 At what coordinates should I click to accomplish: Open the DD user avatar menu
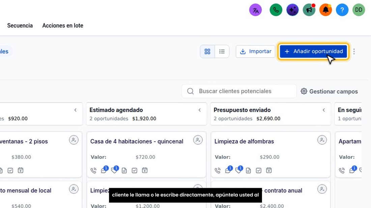(x=359, y=10)
